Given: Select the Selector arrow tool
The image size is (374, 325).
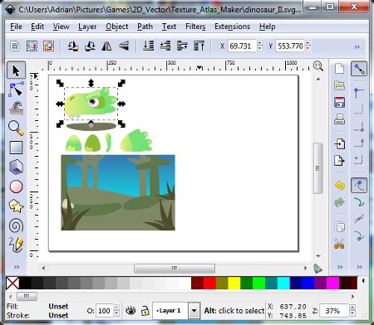Looking at the screenshot, I should click(16, 70).
